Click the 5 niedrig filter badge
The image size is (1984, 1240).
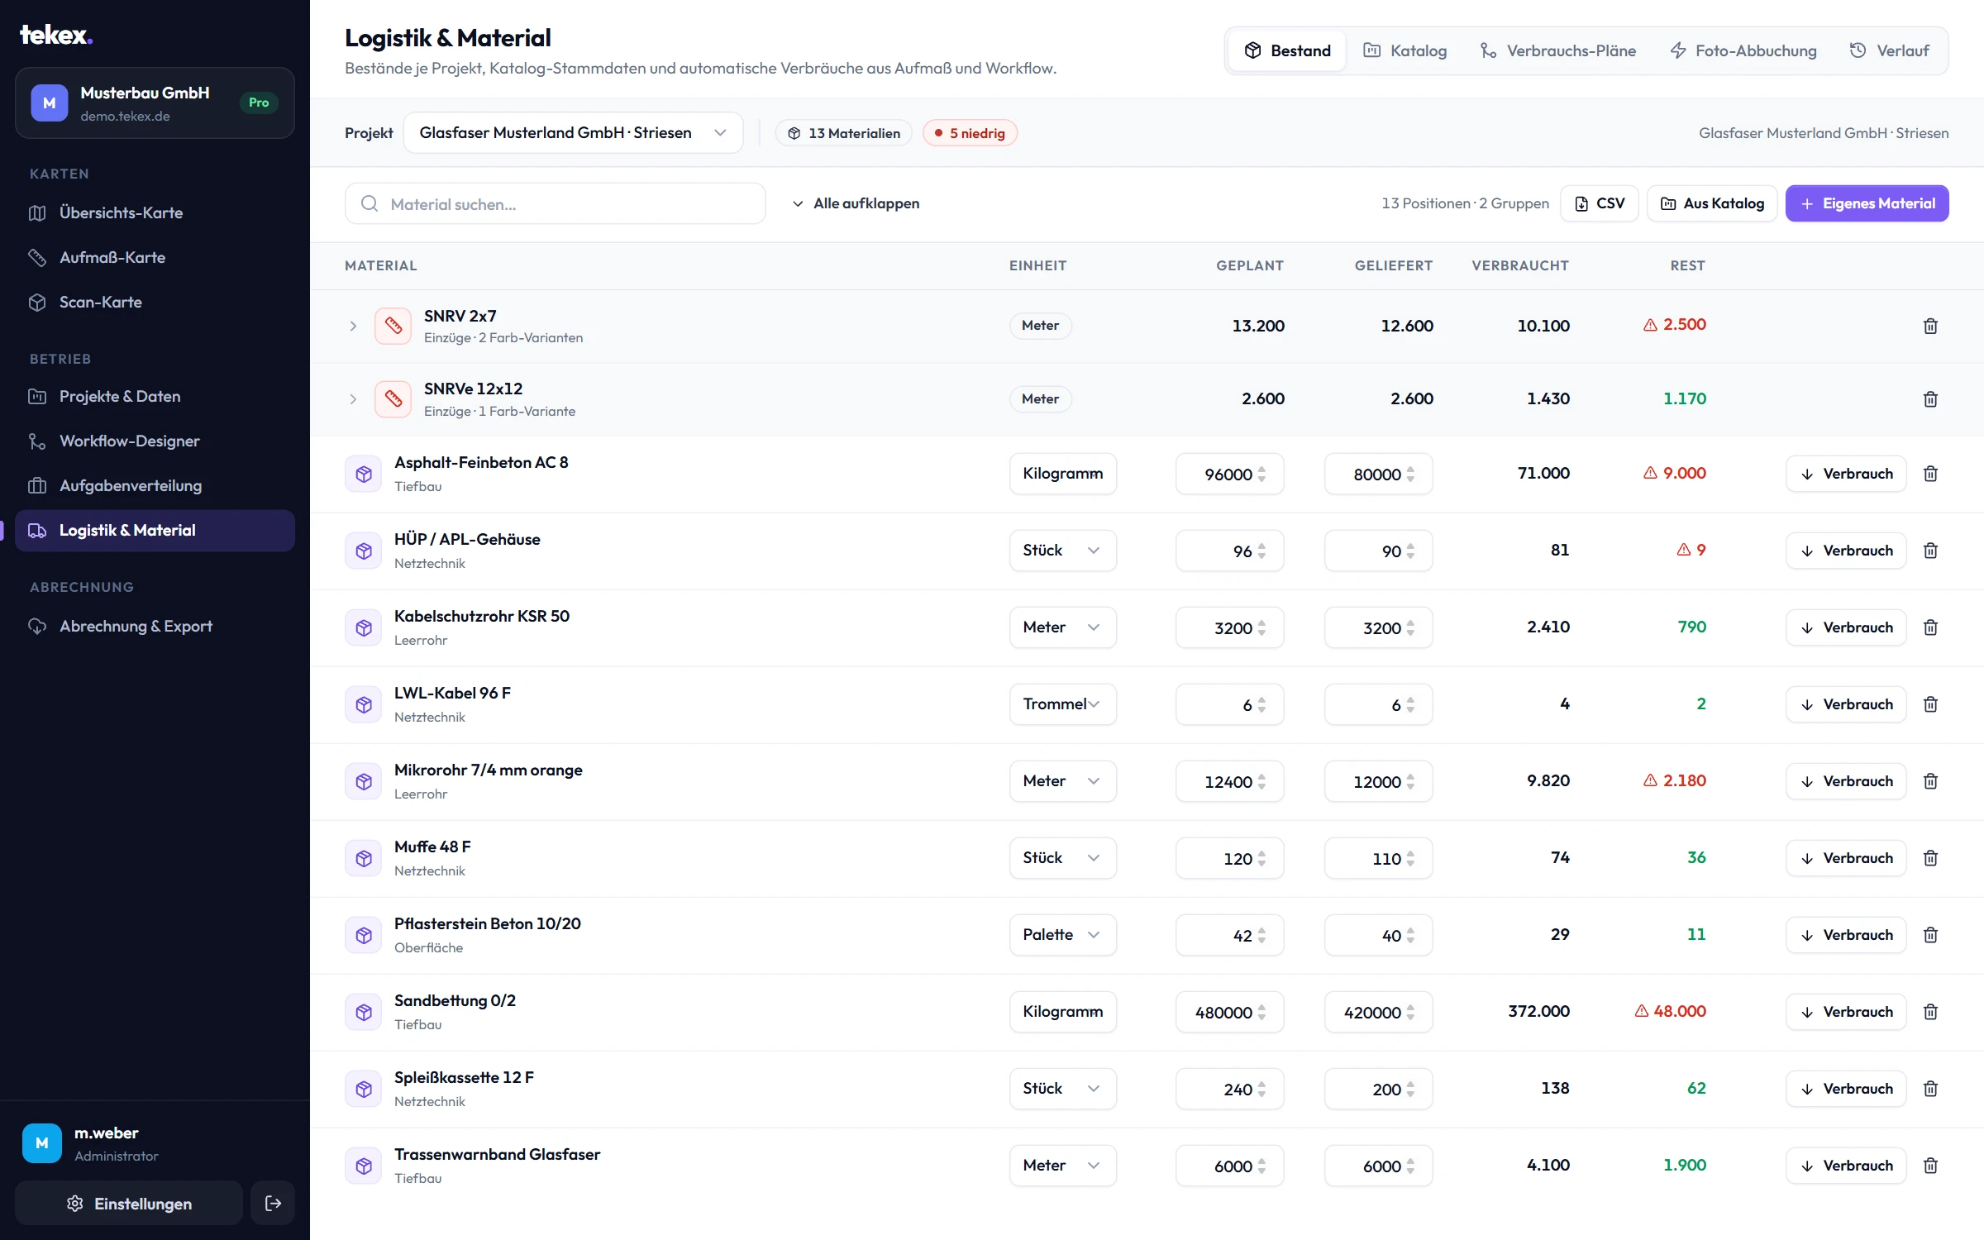[970, 133]
